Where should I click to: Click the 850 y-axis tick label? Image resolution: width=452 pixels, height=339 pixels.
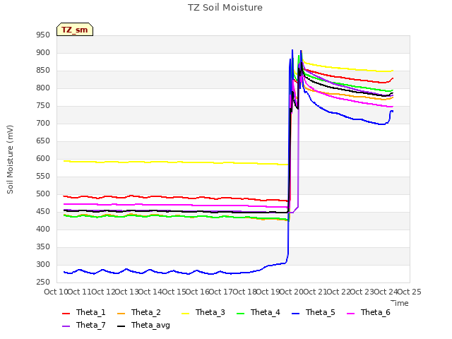point(43,70)
